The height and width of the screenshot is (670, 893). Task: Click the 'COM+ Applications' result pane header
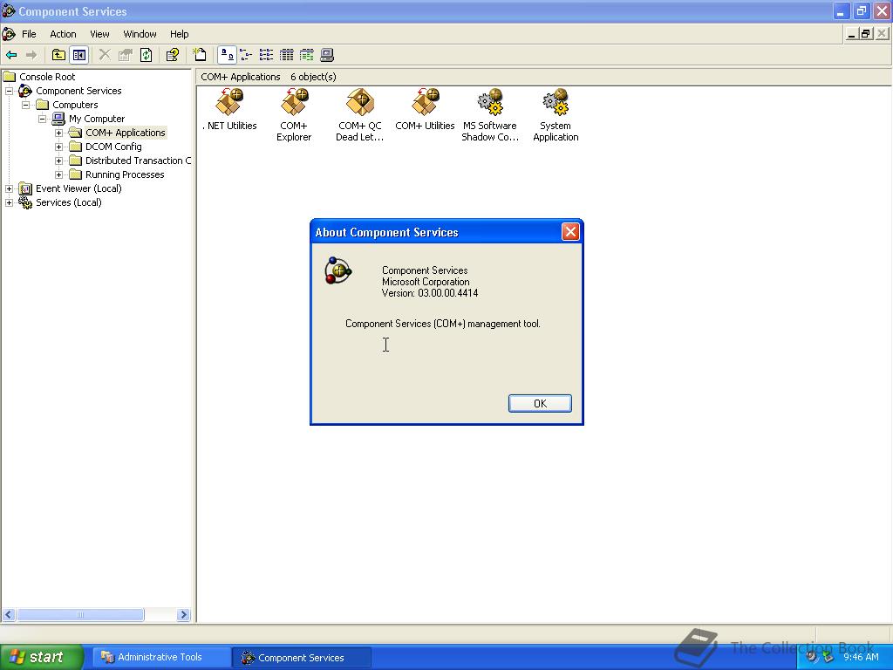click(x=241, y=77)
